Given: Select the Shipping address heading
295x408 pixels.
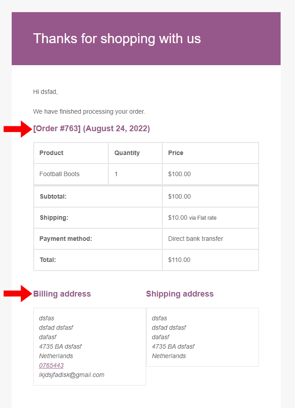Looking at the screenshot, I should coord(179,294).
